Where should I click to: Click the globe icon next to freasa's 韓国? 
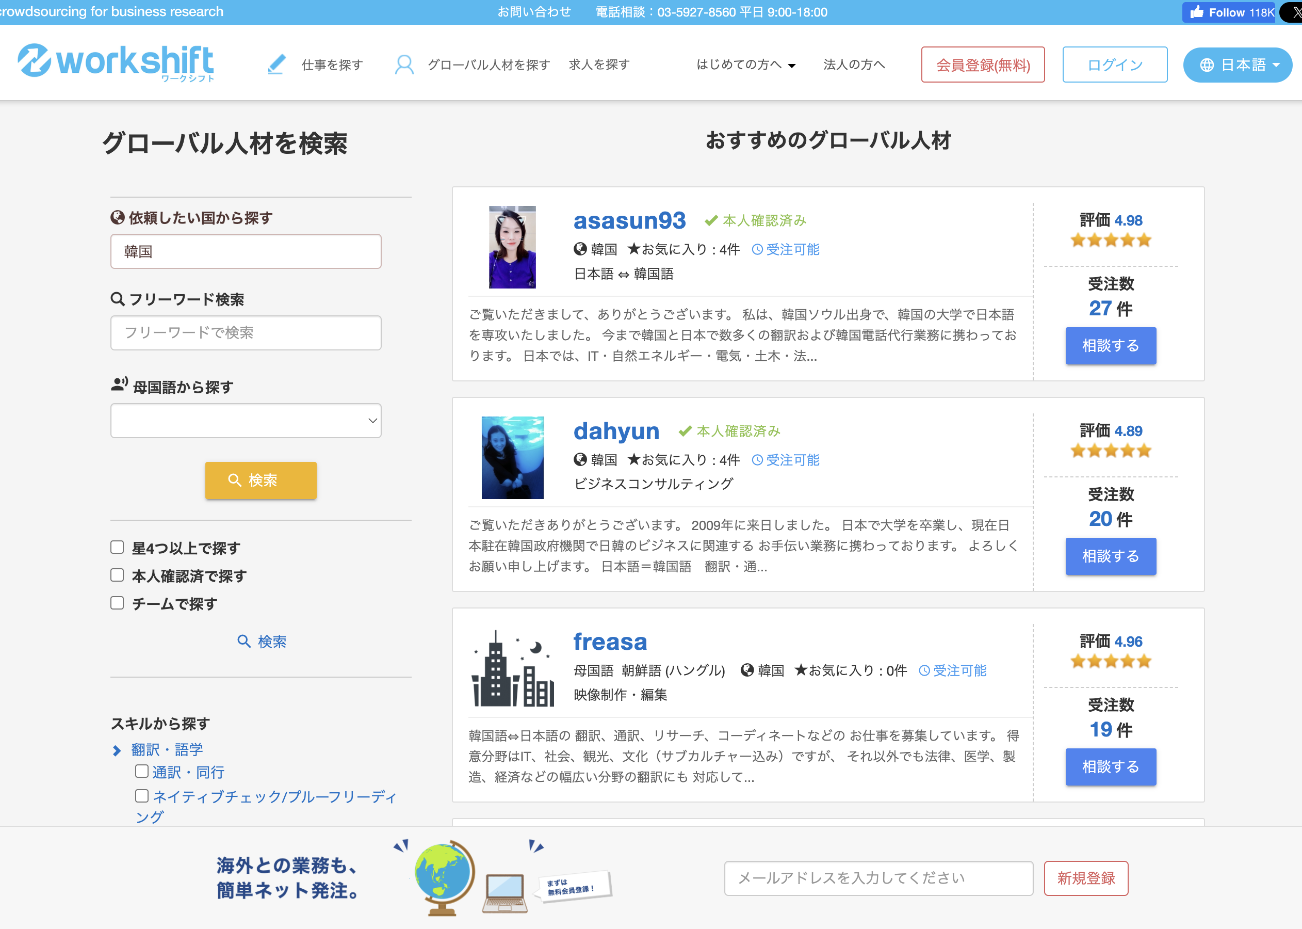(x=747, y=670)
